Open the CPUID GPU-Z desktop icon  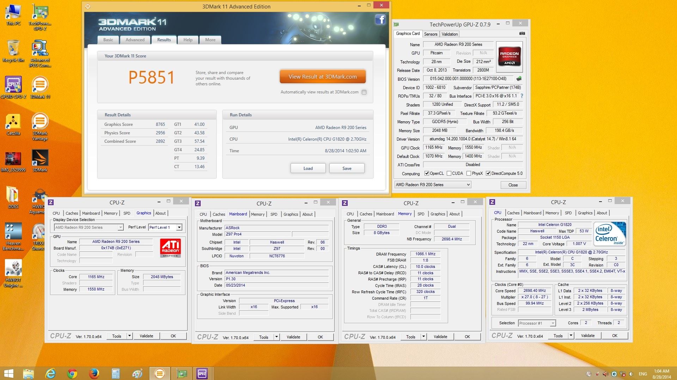(13, 87)
